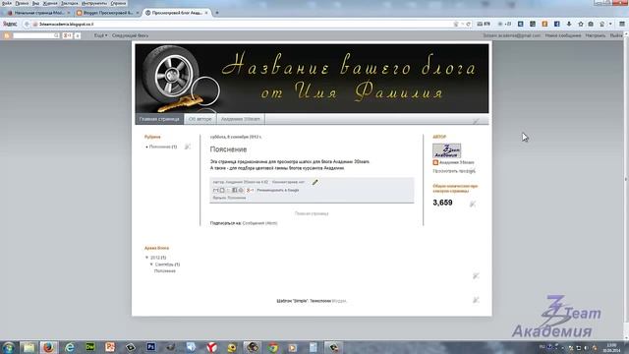Screen dimensions: 629x354
Task: Collapse the 2012 archive year
Action: point(146,258)
